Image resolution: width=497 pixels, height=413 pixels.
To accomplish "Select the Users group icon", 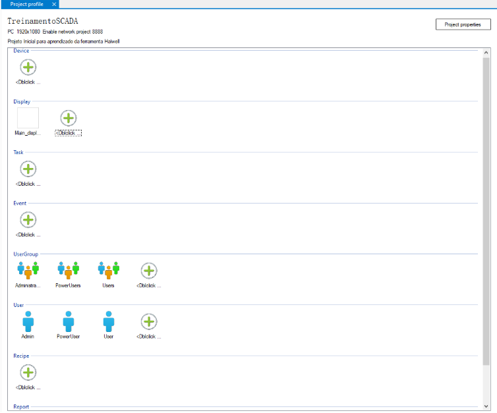I will pyautogui.click(x=109, y=270).
